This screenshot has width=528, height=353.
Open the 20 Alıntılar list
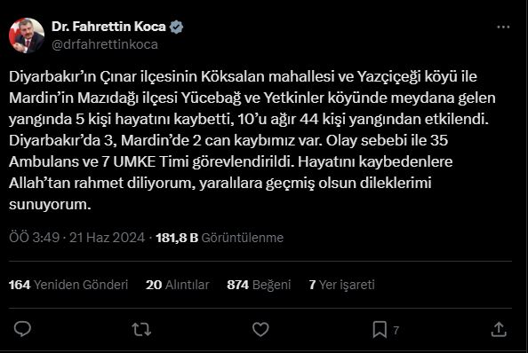[178, 285]
